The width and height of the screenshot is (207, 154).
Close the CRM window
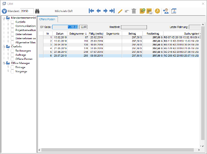pos(203,4)
